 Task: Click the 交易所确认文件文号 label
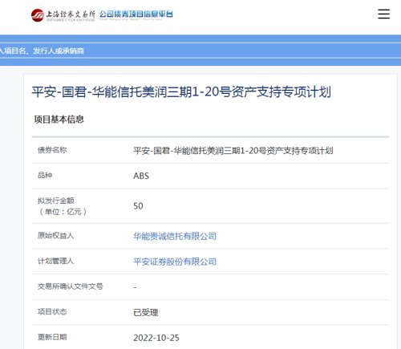coord(71,286)
